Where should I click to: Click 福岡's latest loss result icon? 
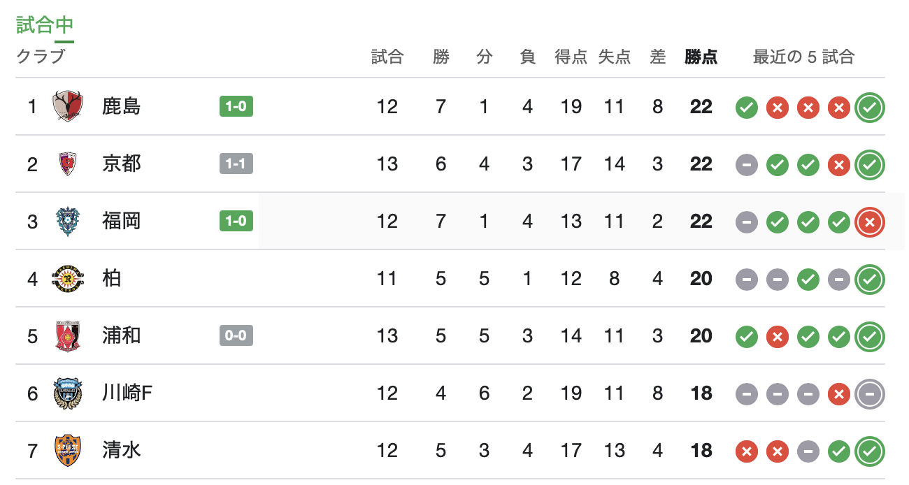870,222
